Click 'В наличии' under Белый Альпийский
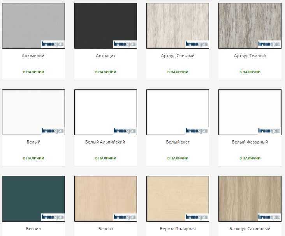285x236 pixels. click(106, 158)
